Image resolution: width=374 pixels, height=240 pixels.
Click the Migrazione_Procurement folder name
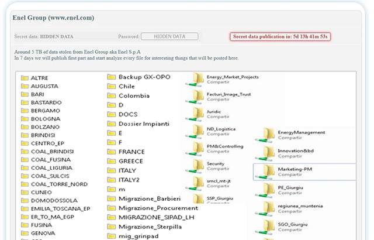pyautogui.click(x=158, y=208)
